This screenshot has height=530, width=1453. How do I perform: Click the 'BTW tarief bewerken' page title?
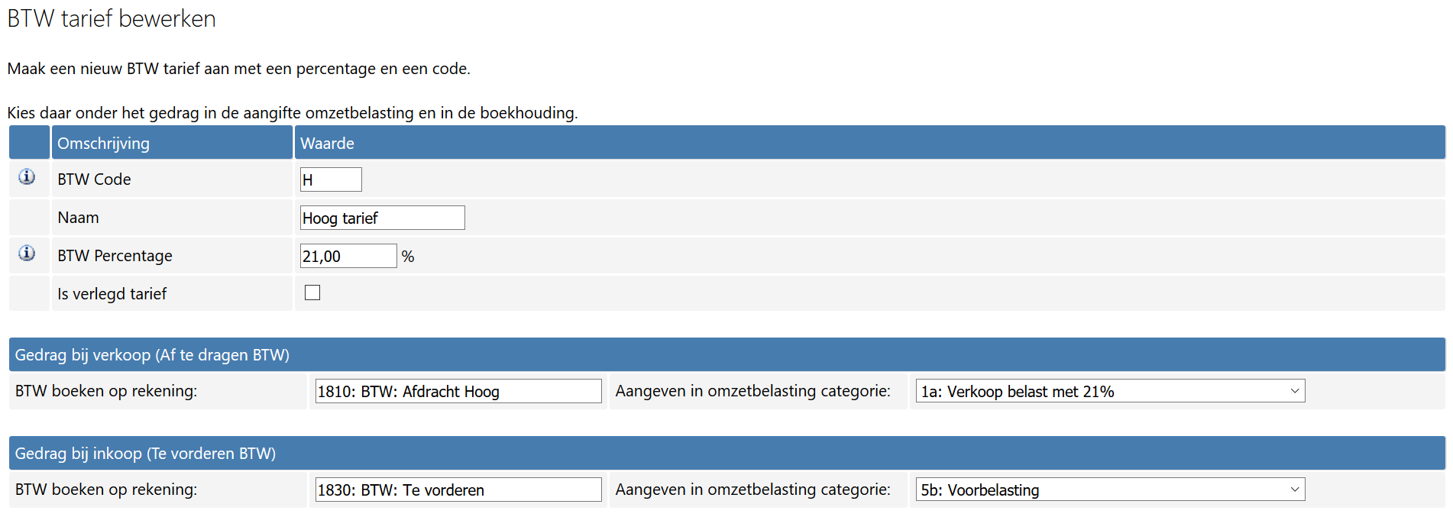coord(112,18)
